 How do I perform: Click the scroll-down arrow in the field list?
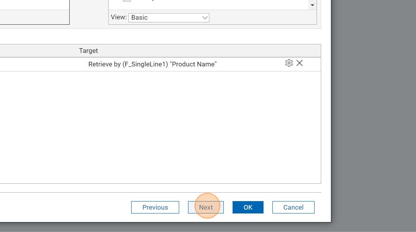pos(312,5)
